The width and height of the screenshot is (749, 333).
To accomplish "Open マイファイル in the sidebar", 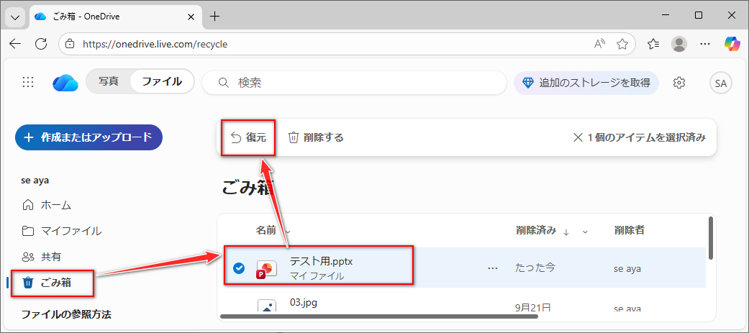I will [62, 232].
